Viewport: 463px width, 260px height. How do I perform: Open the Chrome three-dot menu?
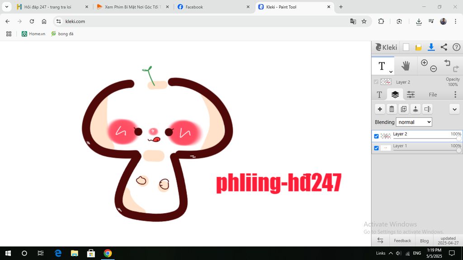click(x=455, y=21)
